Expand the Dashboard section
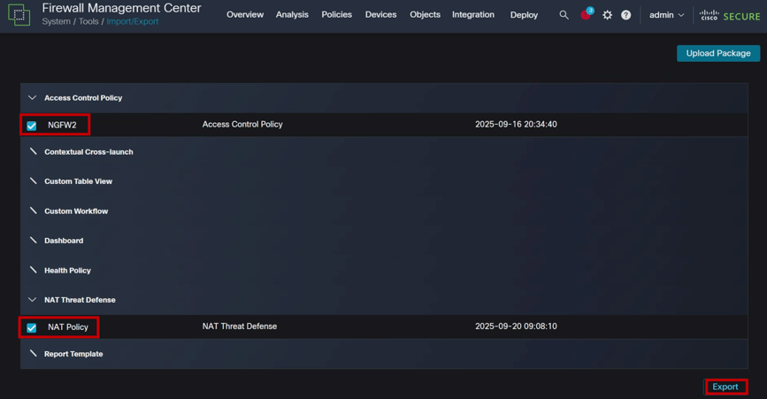 (33, 240)
